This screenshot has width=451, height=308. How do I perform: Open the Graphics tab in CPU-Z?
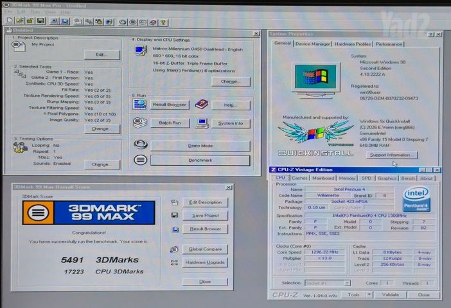387,178
